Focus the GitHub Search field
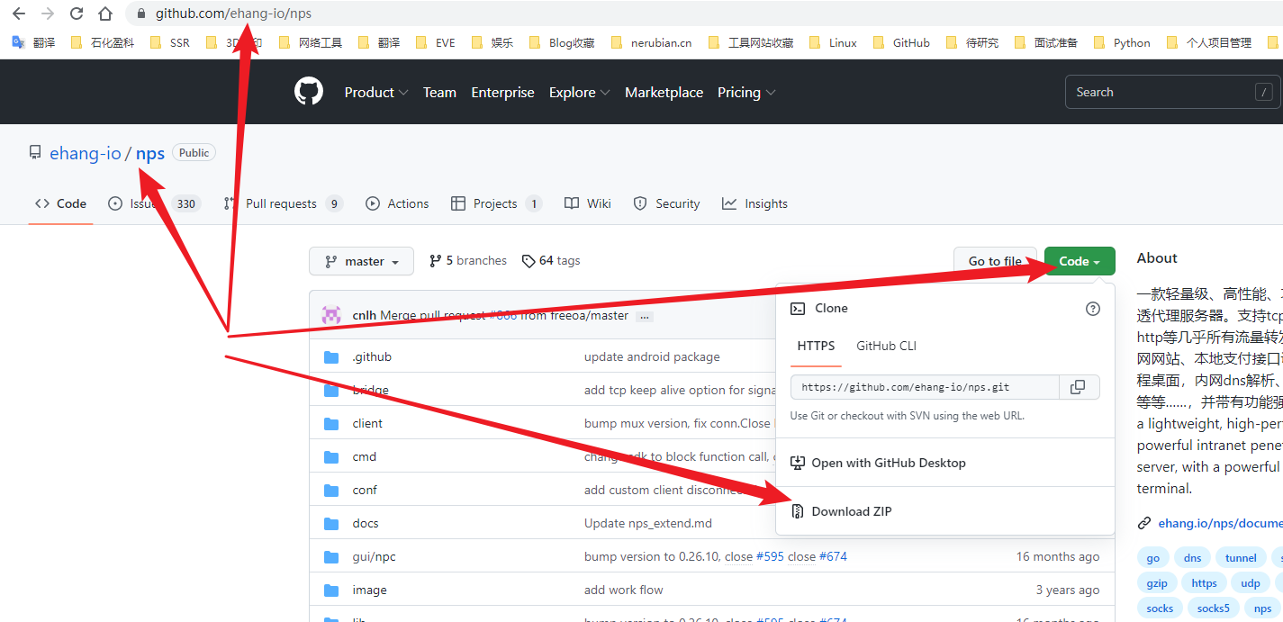This screenshot has width=1283, height=622. click(x=1173, y=92)
